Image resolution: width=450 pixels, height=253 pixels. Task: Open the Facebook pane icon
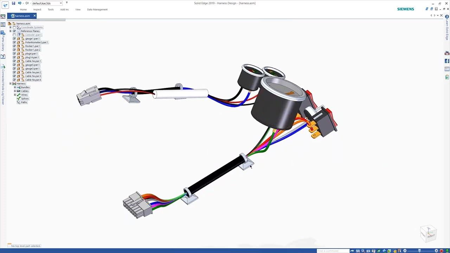coord(447,61)
